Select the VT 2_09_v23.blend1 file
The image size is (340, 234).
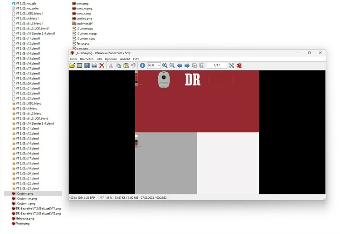coord(28,98)
